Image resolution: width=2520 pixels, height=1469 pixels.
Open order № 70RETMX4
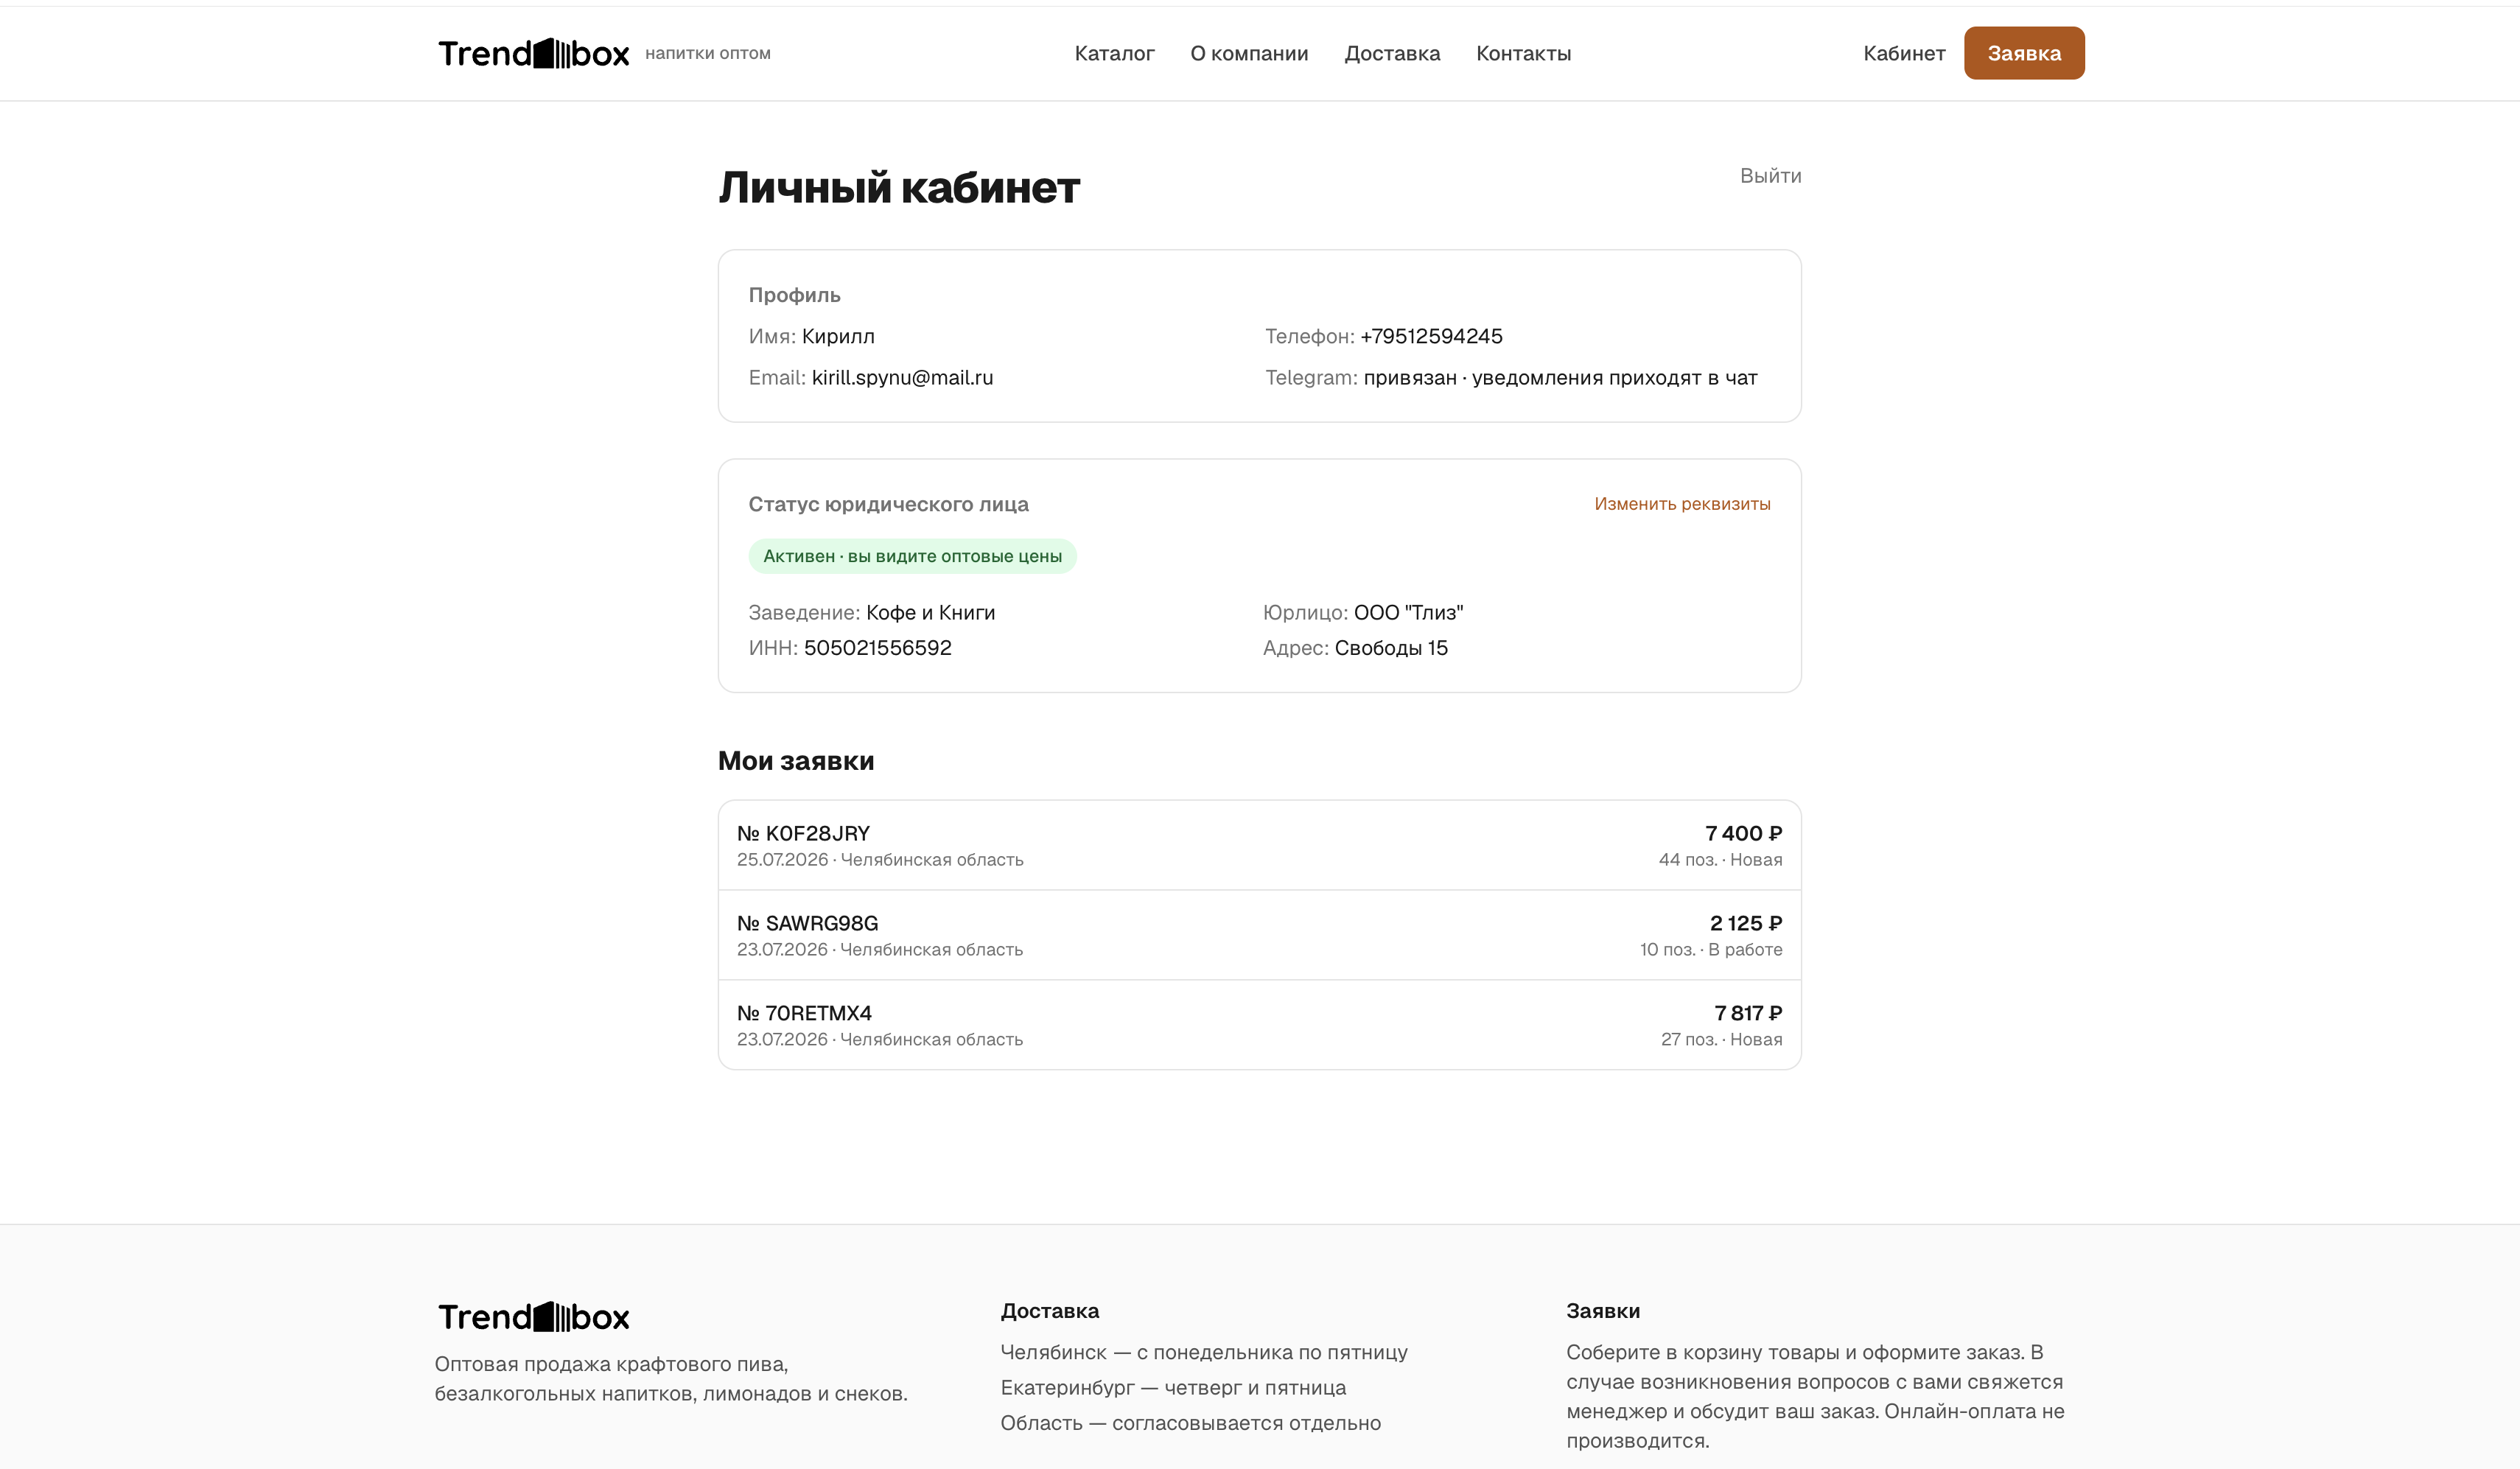1259,1025
